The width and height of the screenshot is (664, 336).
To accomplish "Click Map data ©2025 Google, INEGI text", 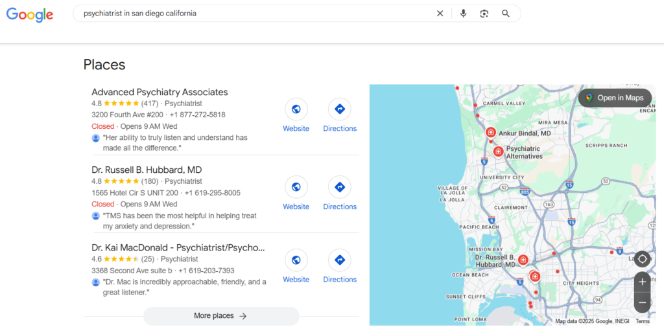I will point(592,321).
